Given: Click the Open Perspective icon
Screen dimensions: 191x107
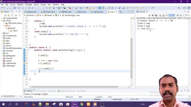Looking at the screenshot, I should pos(184,8).
